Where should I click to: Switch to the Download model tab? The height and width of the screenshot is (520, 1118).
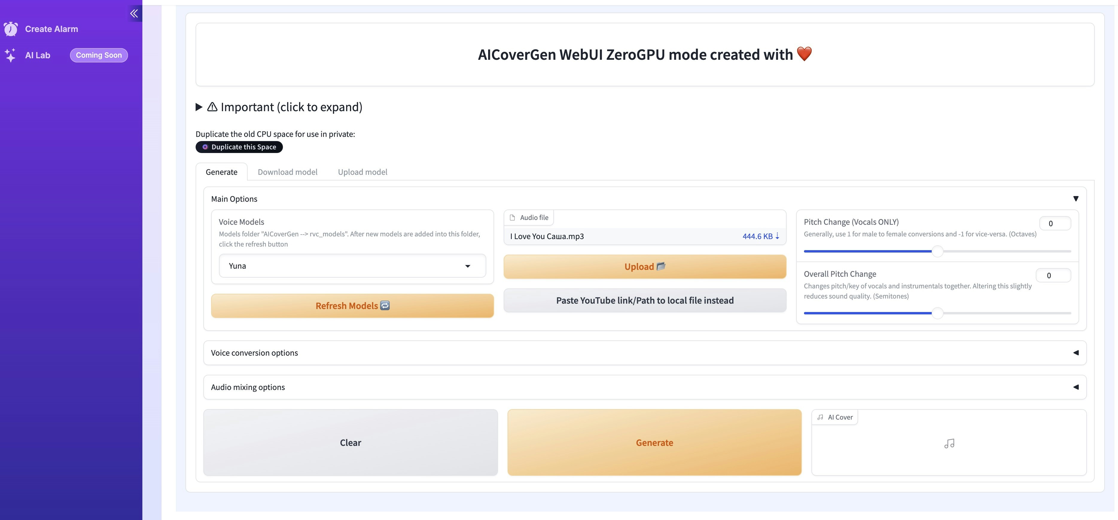click(x=287, y=172)
